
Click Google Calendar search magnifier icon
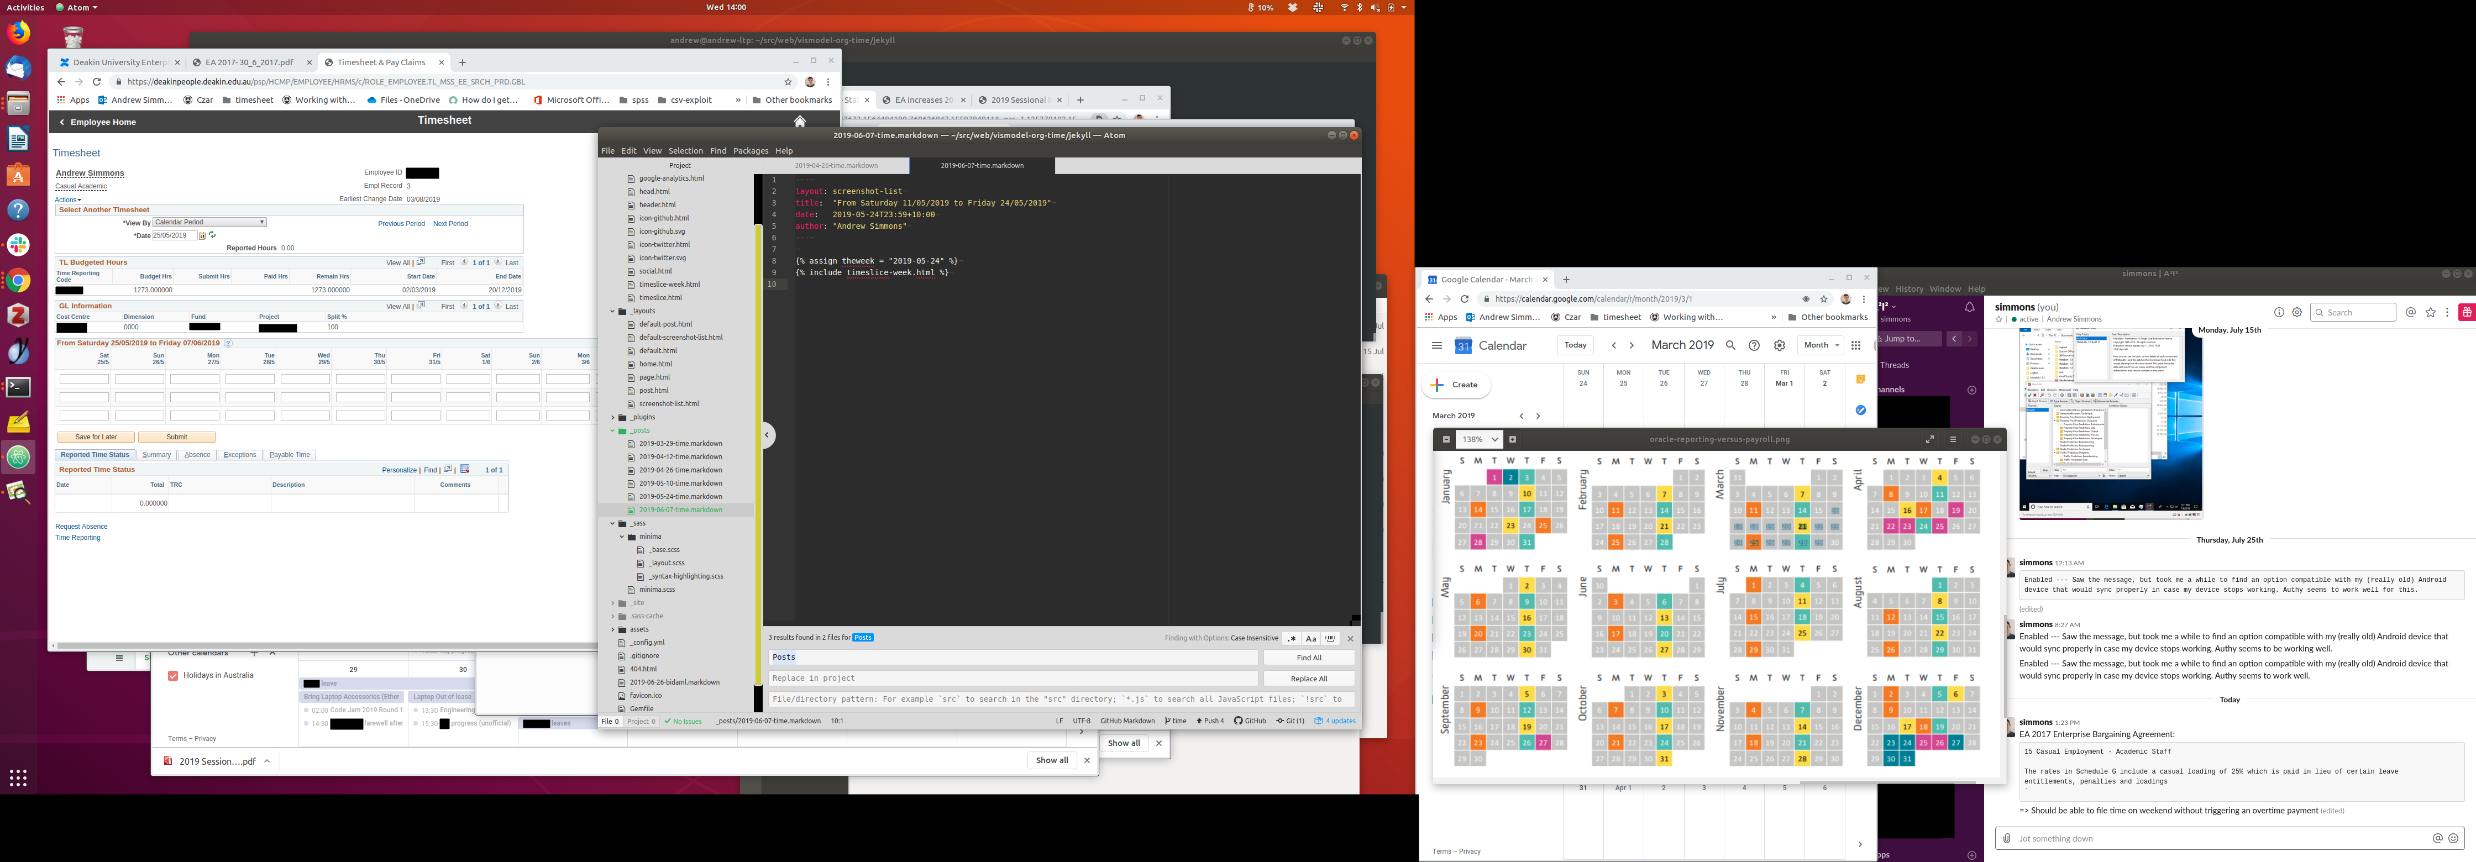(x=1730, y=346)
